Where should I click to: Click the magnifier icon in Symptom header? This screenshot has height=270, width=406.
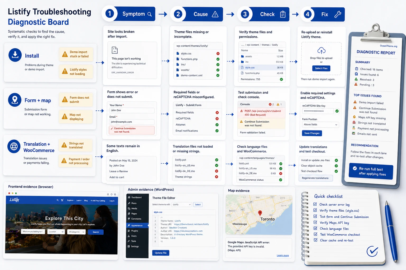(x=150, y=14)
